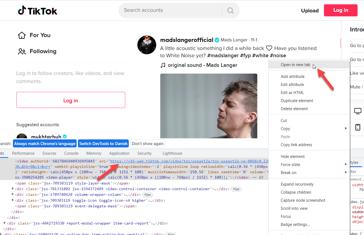Click the search magnifier icon
Viewport: 364px width, 235px height.
[x=230, y=10]
